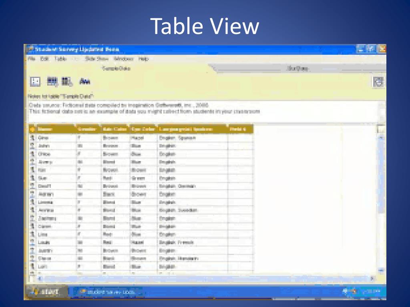Select the 'Blond' hair cell in Avery's row
The image size is (410, 307).
pyautogui.click(x=115, y=162)
